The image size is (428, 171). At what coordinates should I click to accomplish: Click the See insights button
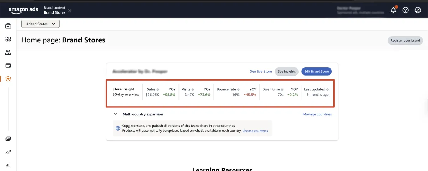tap(287, 71)
